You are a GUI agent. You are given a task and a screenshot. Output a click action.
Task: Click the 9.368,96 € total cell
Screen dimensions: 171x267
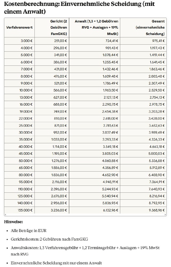coord(157,210)
